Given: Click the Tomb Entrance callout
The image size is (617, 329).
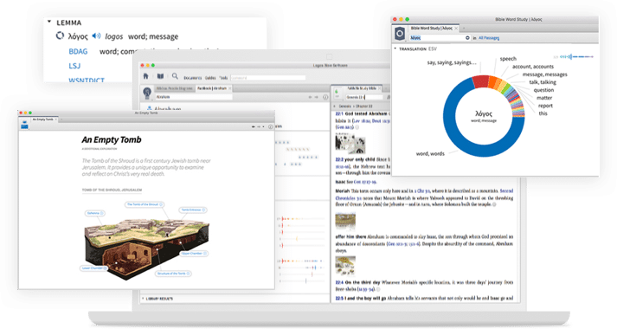Looking at the screenshot, I should (x=193, y=210).
